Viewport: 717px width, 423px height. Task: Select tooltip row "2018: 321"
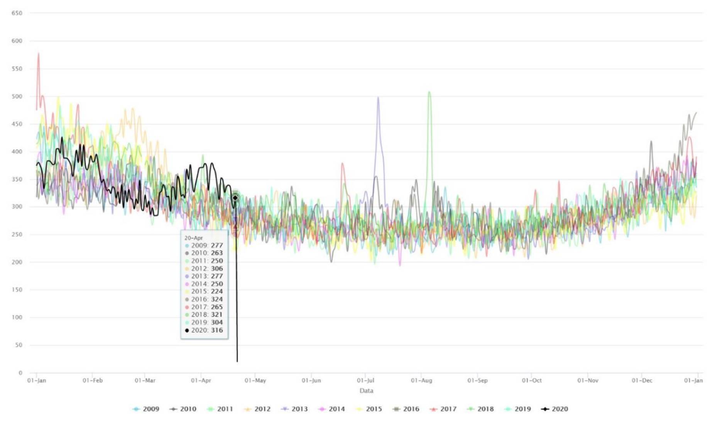[204, 315]
